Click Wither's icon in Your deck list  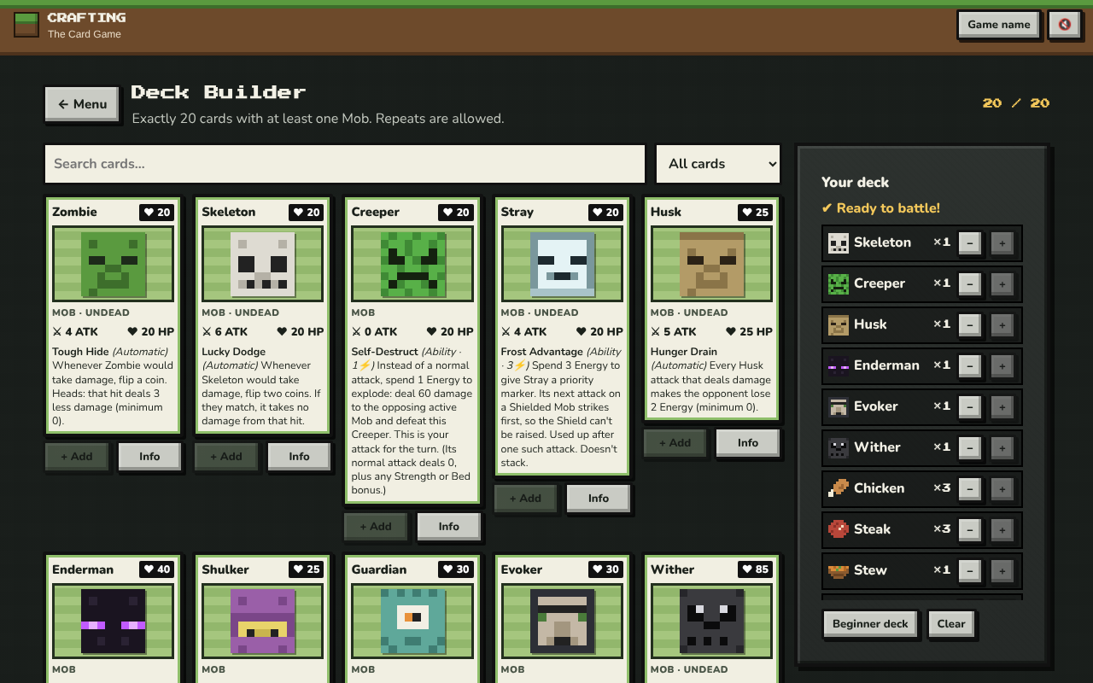tap(839, 447)
